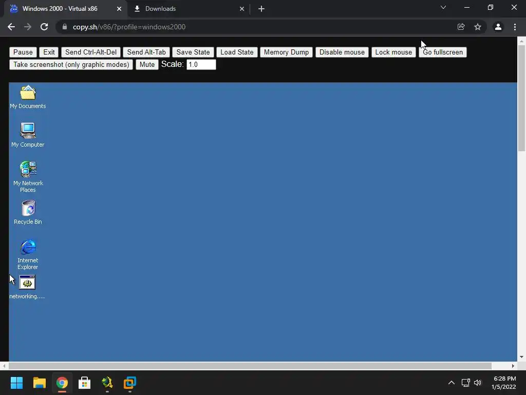Open the network tray icon
Screen dimensions: 526x395
pyautogui.click(x=465, y=383)
